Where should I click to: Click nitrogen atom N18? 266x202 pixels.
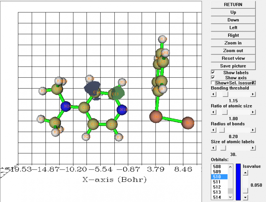(122, 110)
